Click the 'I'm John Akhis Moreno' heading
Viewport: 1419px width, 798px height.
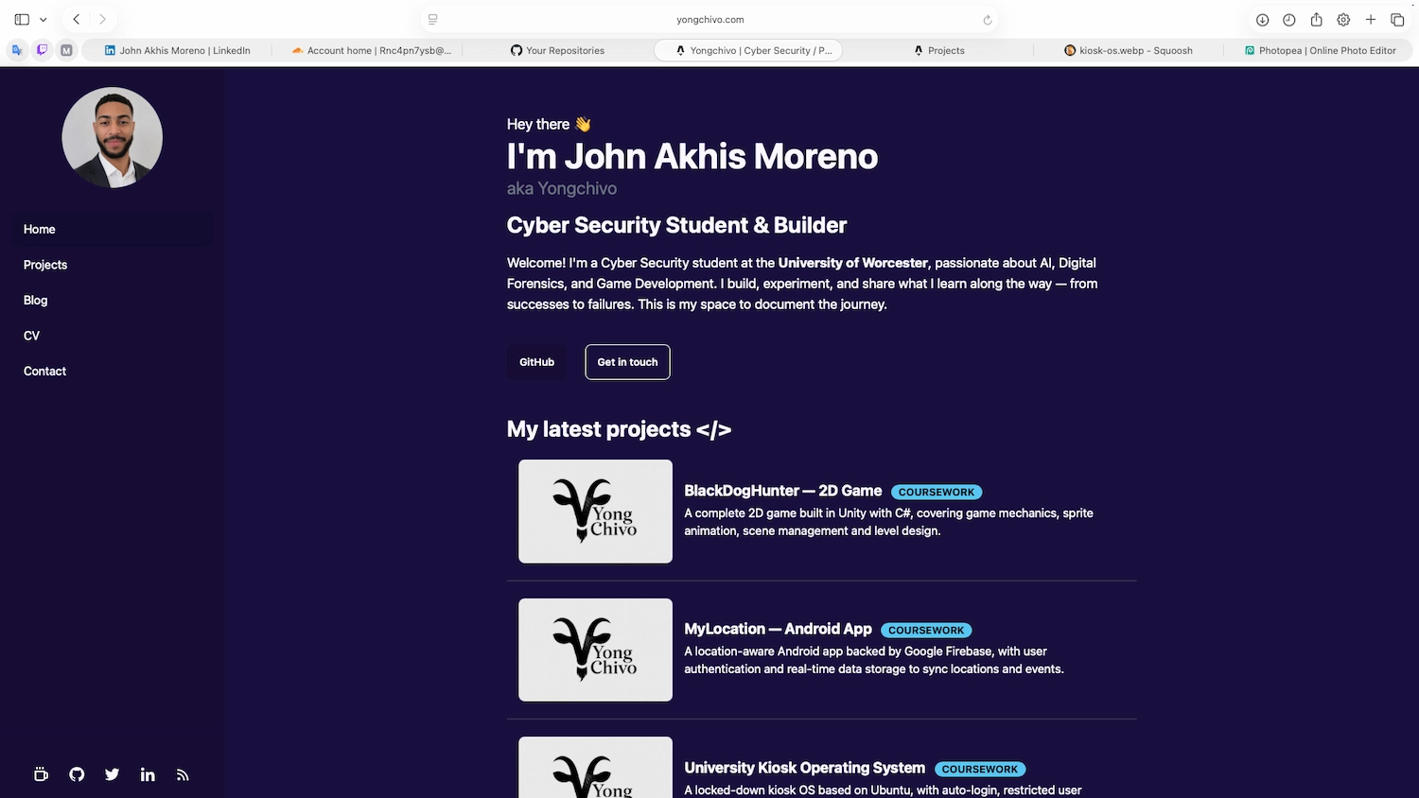(x=692, y=156)
